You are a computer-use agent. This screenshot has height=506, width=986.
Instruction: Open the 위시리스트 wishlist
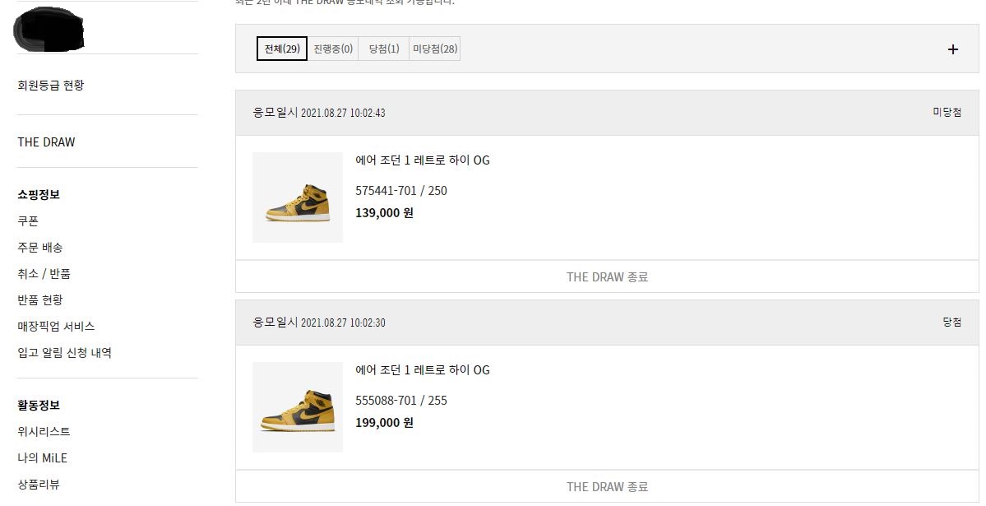pos(44,431)
